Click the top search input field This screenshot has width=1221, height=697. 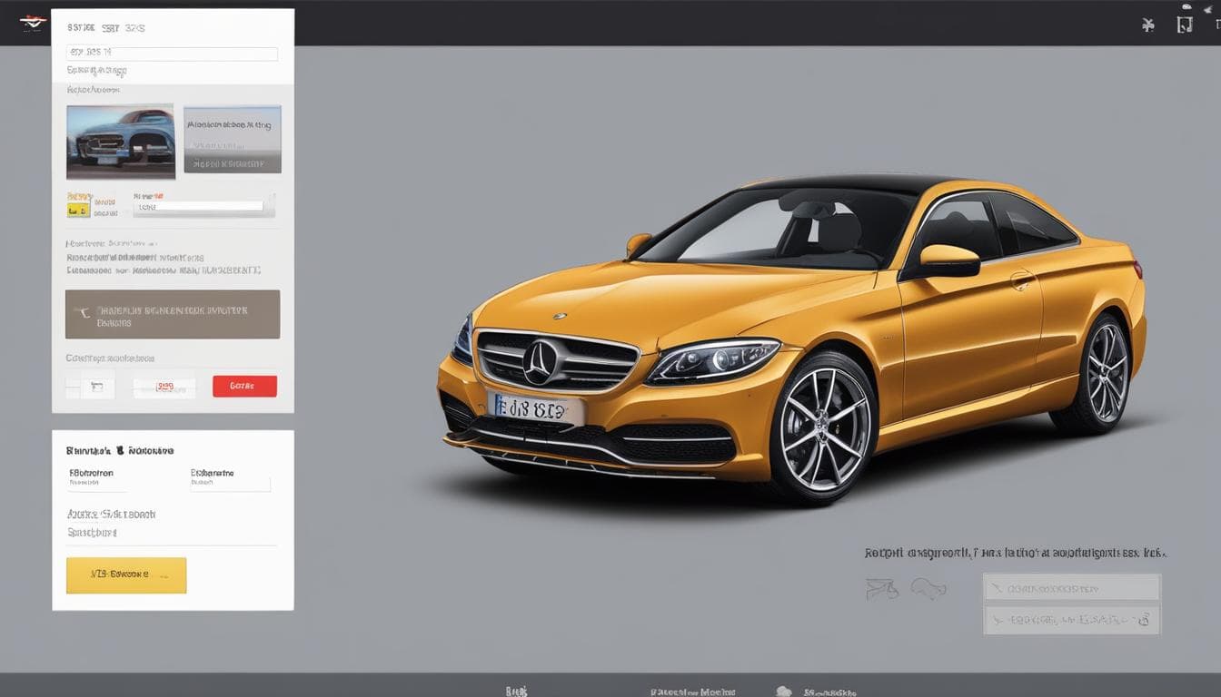pyautogui.click(x=172, y=54)
